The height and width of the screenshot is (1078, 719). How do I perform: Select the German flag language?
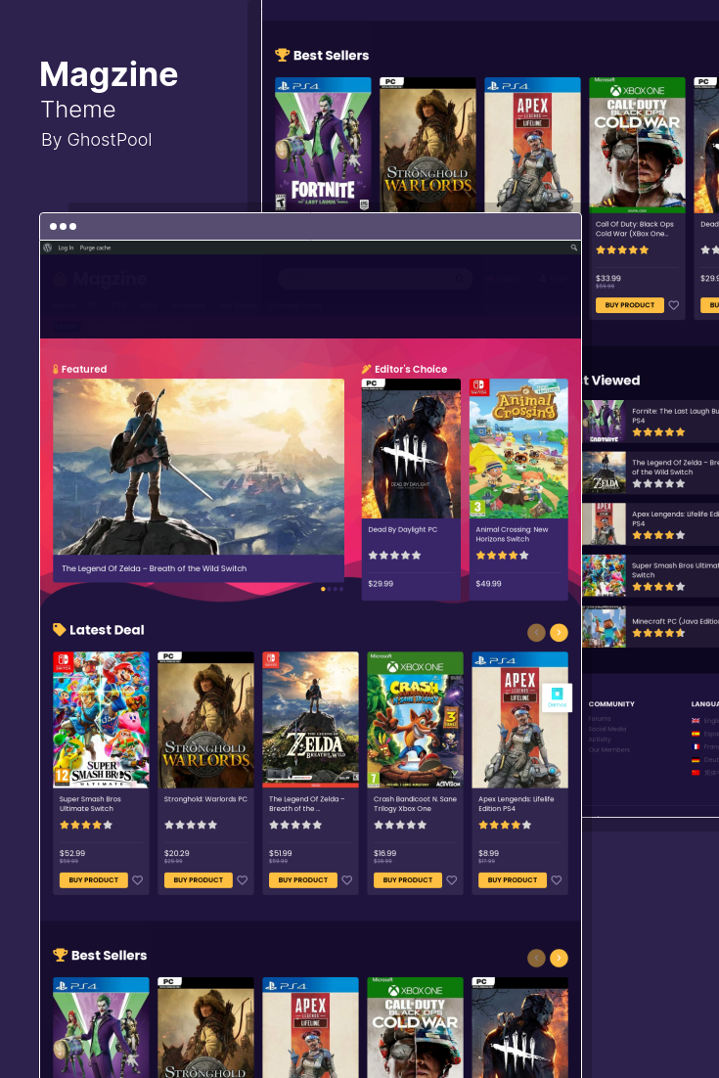696,760
